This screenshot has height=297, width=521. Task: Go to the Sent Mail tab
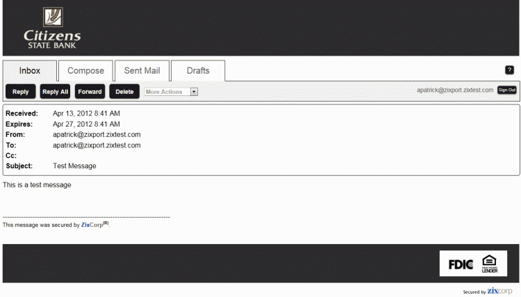click(142, 71)
